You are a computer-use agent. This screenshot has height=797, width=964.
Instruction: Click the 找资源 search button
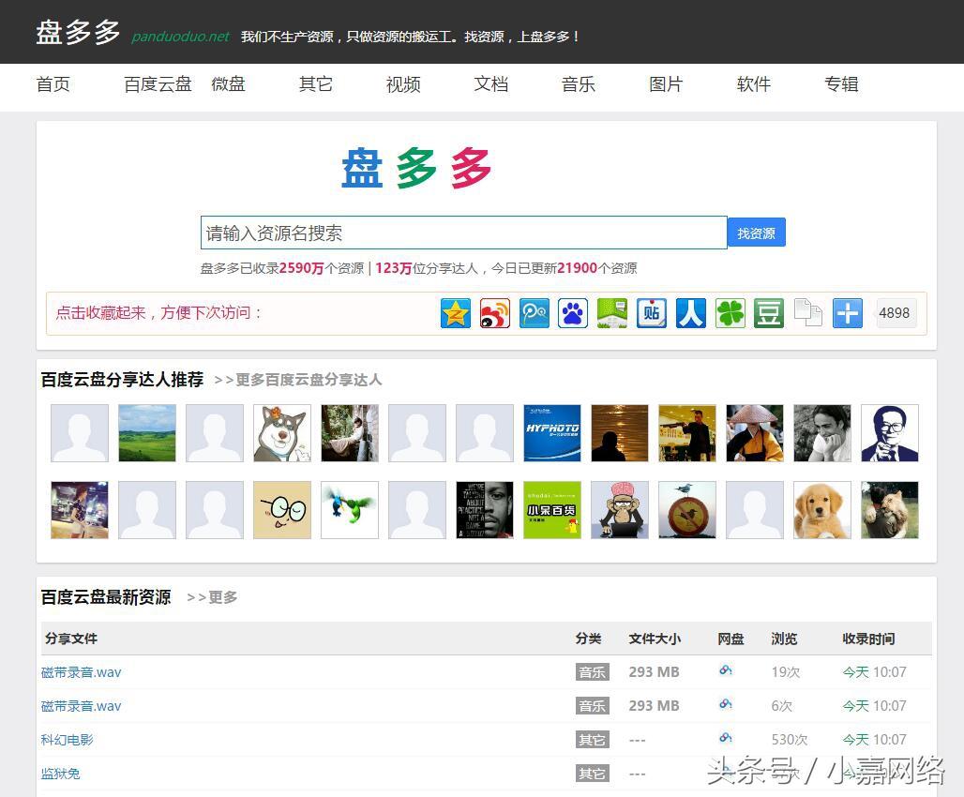coord(756,233)
